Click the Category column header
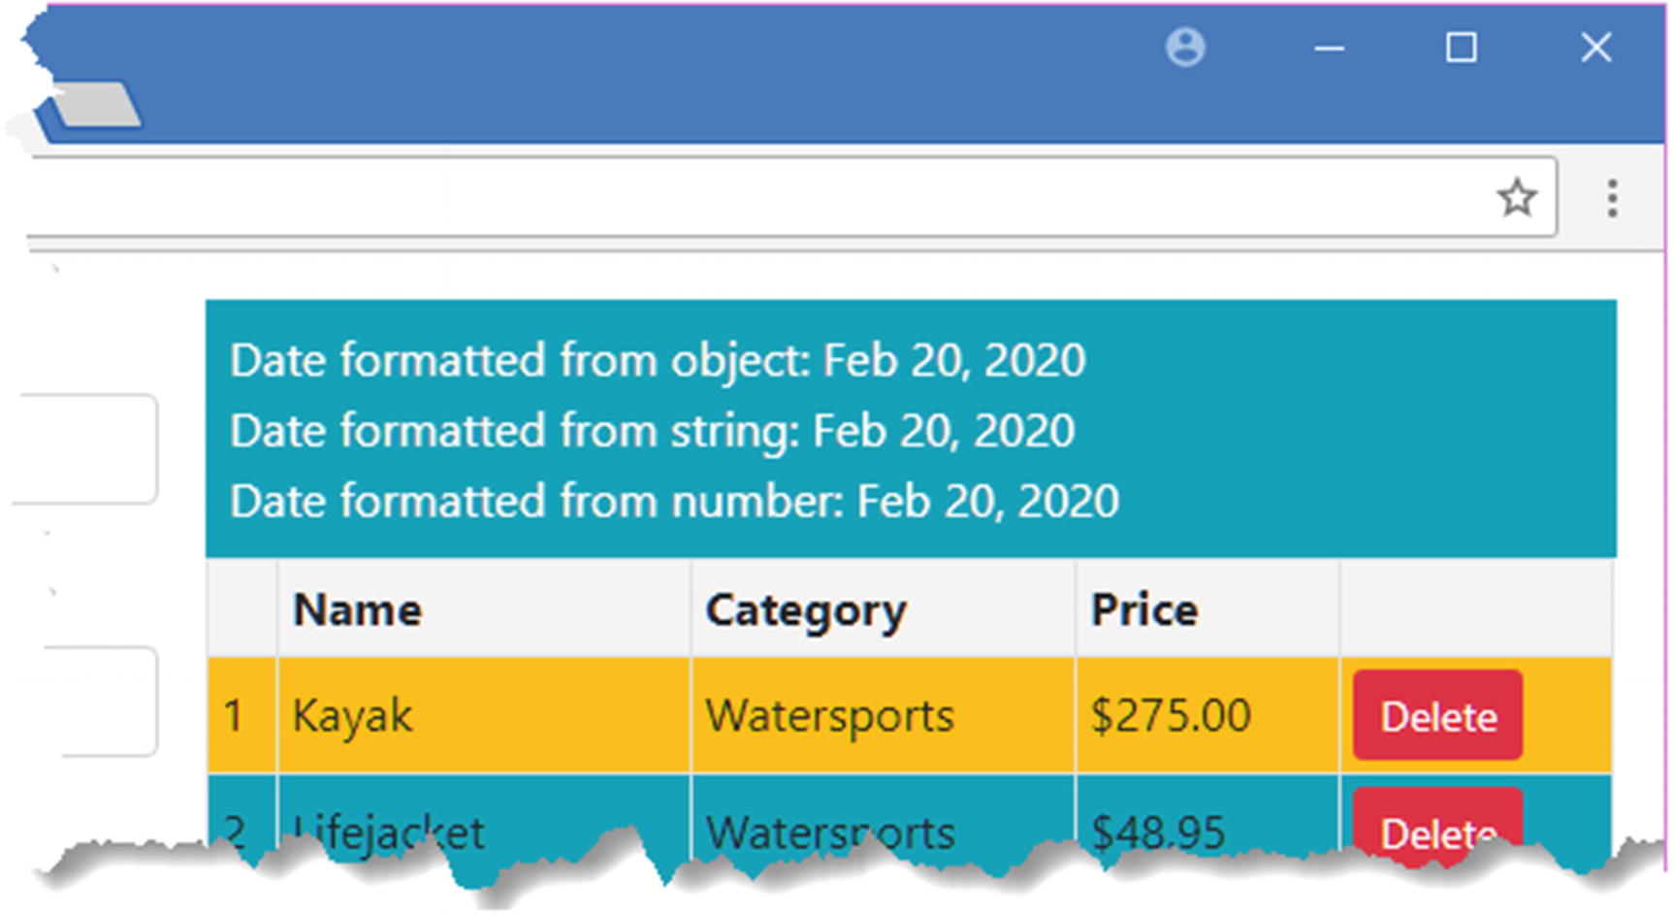 (x=805, y=610)
